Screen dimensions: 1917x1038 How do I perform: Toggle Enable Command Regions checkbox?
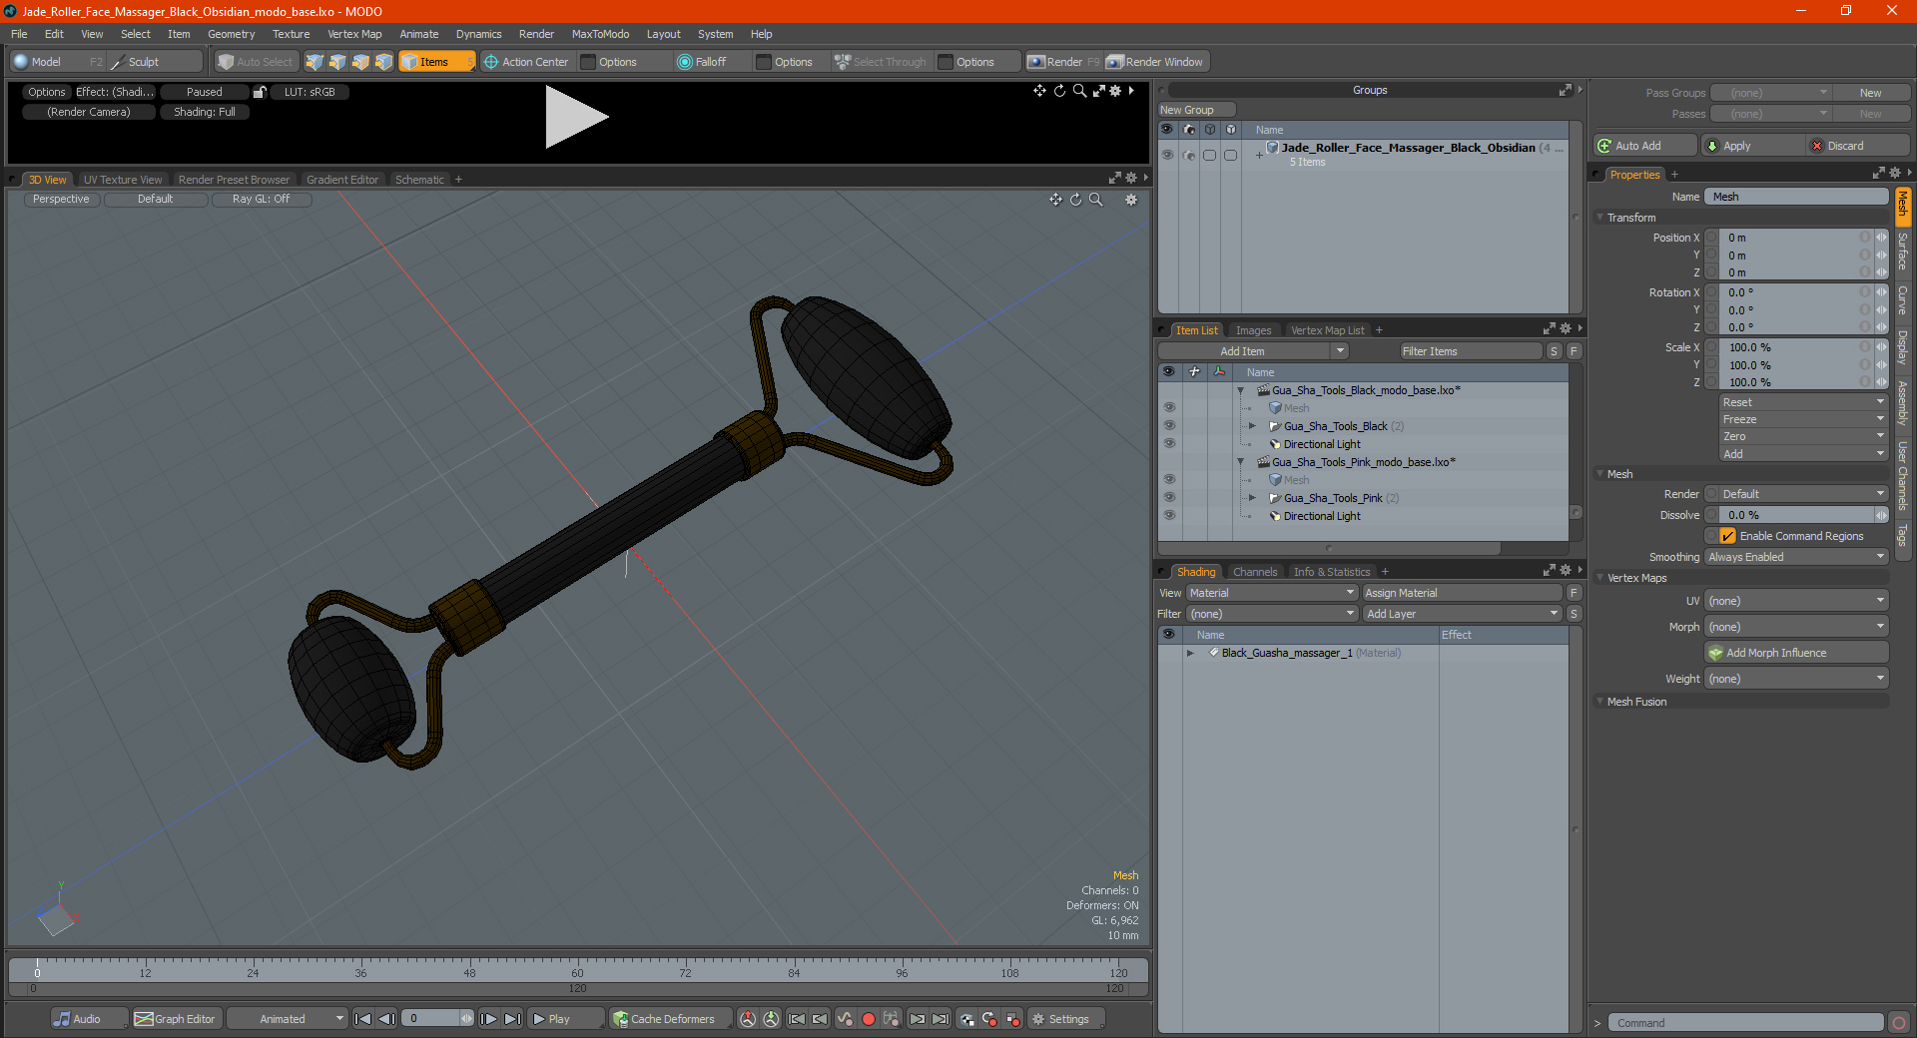click(x=1727, y=536)
